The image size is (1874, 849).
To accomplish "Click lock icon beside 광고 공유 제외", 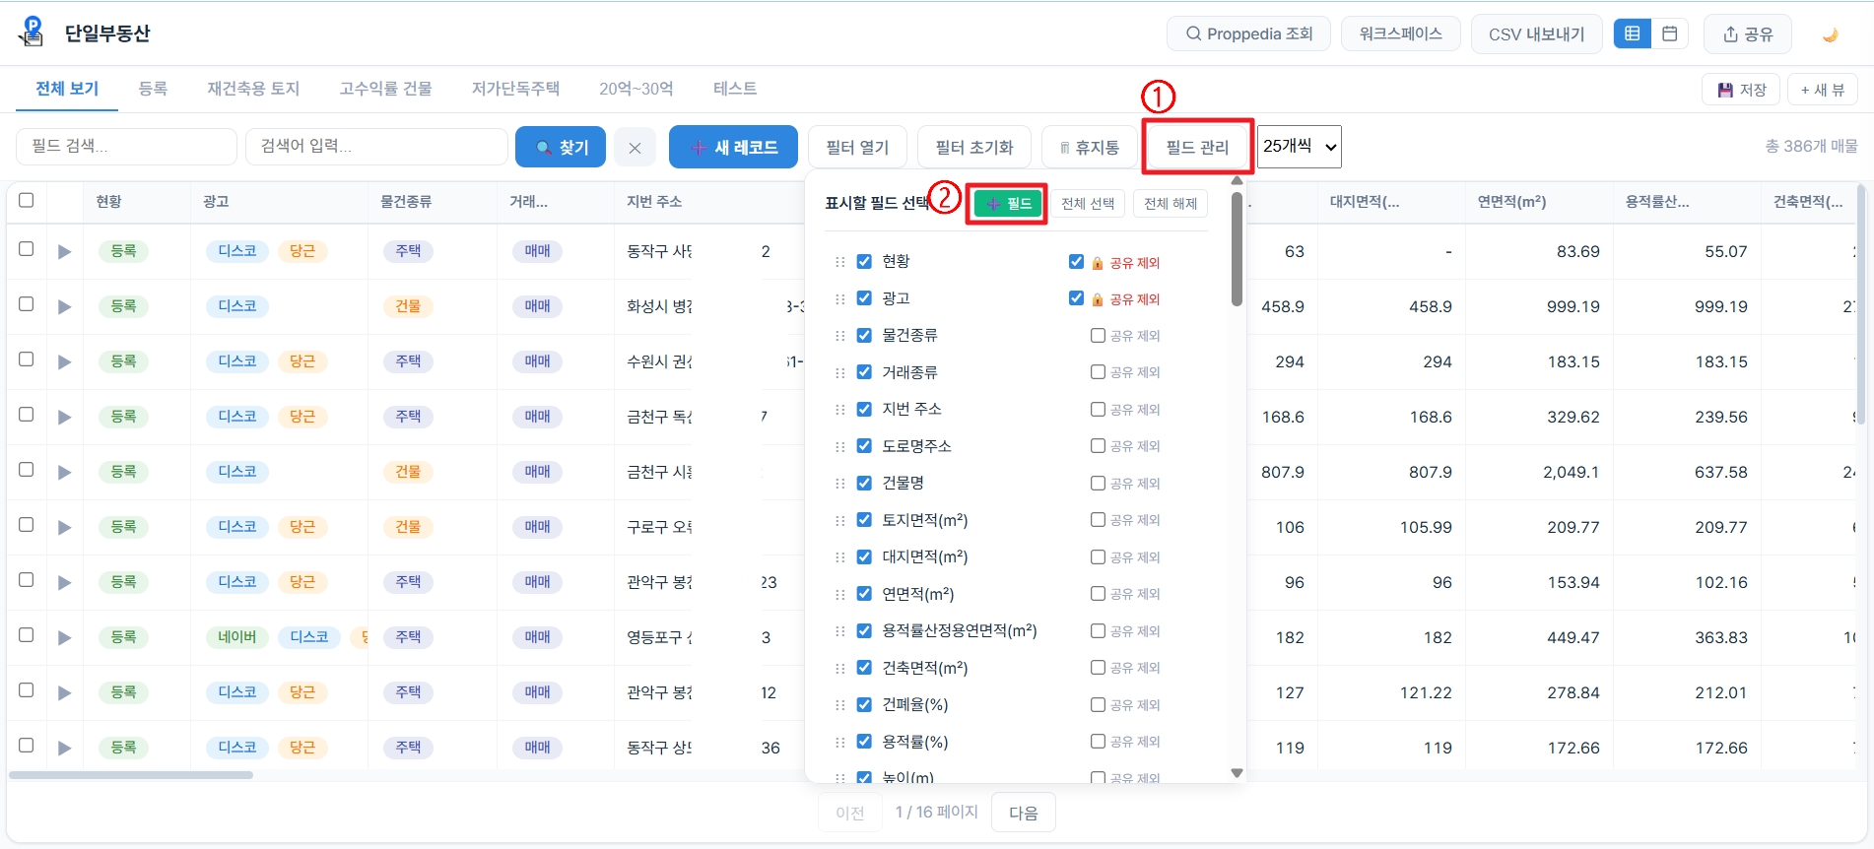I will (1098, 299).
